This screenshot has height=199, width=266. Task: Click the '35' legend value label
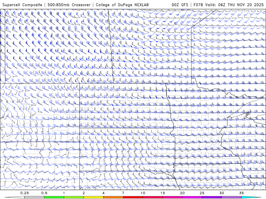241,193
